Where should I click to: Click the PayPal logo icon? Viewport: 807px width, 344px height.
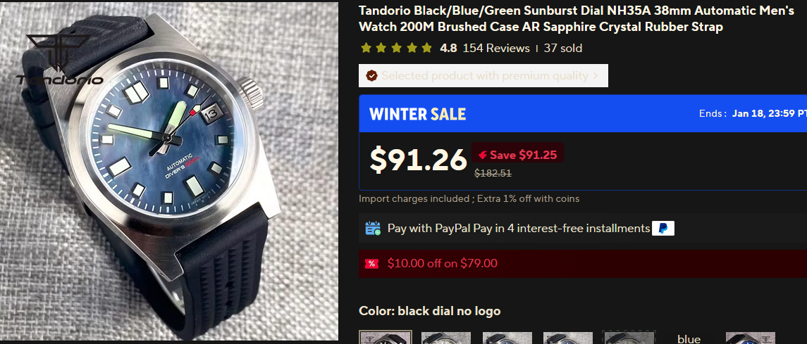pos(663,229)
